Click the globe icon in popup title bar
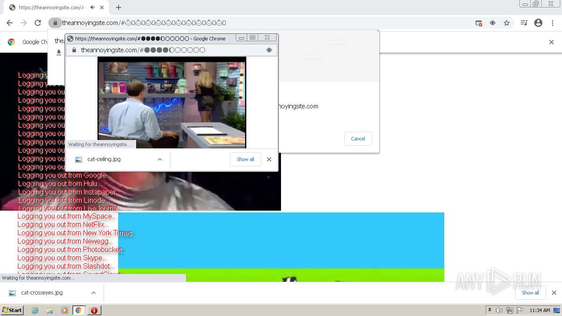 click(70, 39)
